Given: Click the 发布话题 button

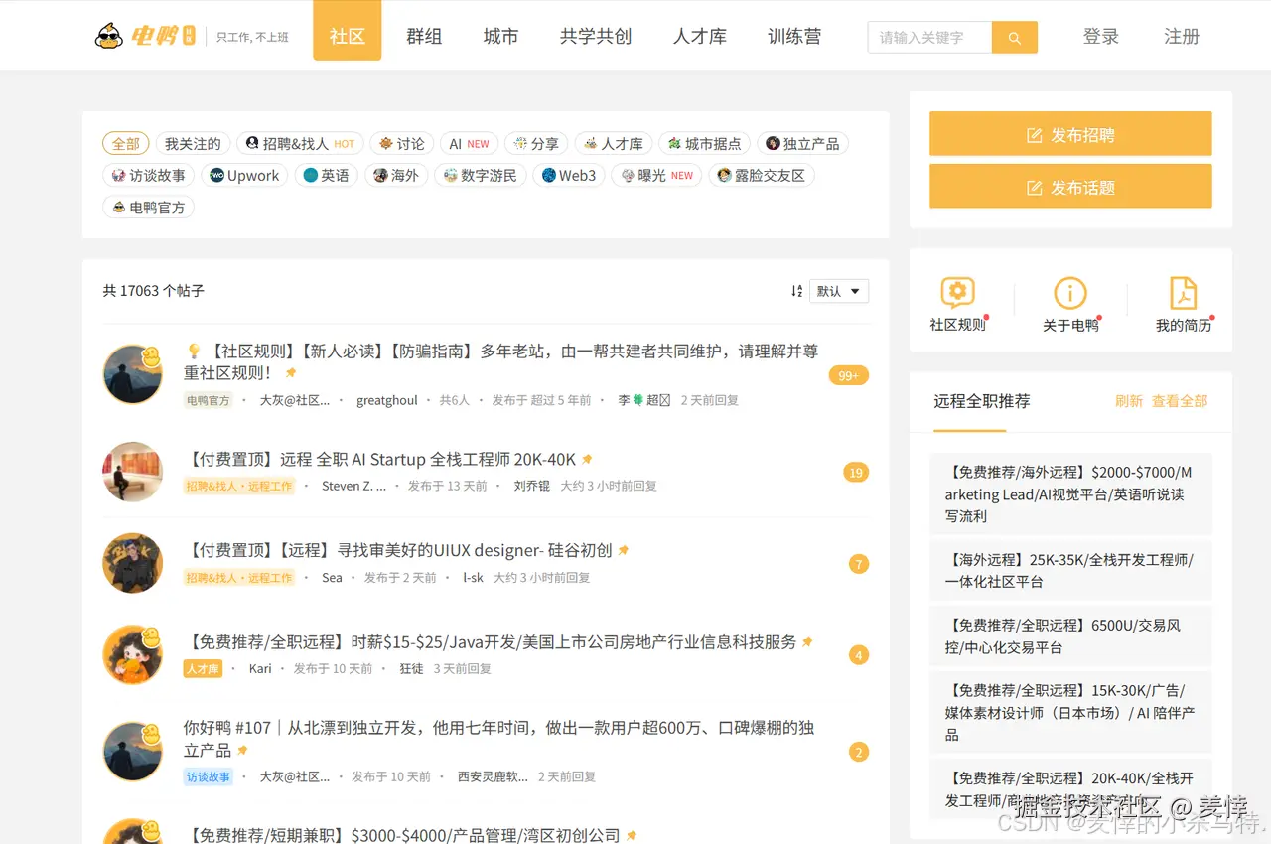Looking at the screenshot, I should point(1070,186).
